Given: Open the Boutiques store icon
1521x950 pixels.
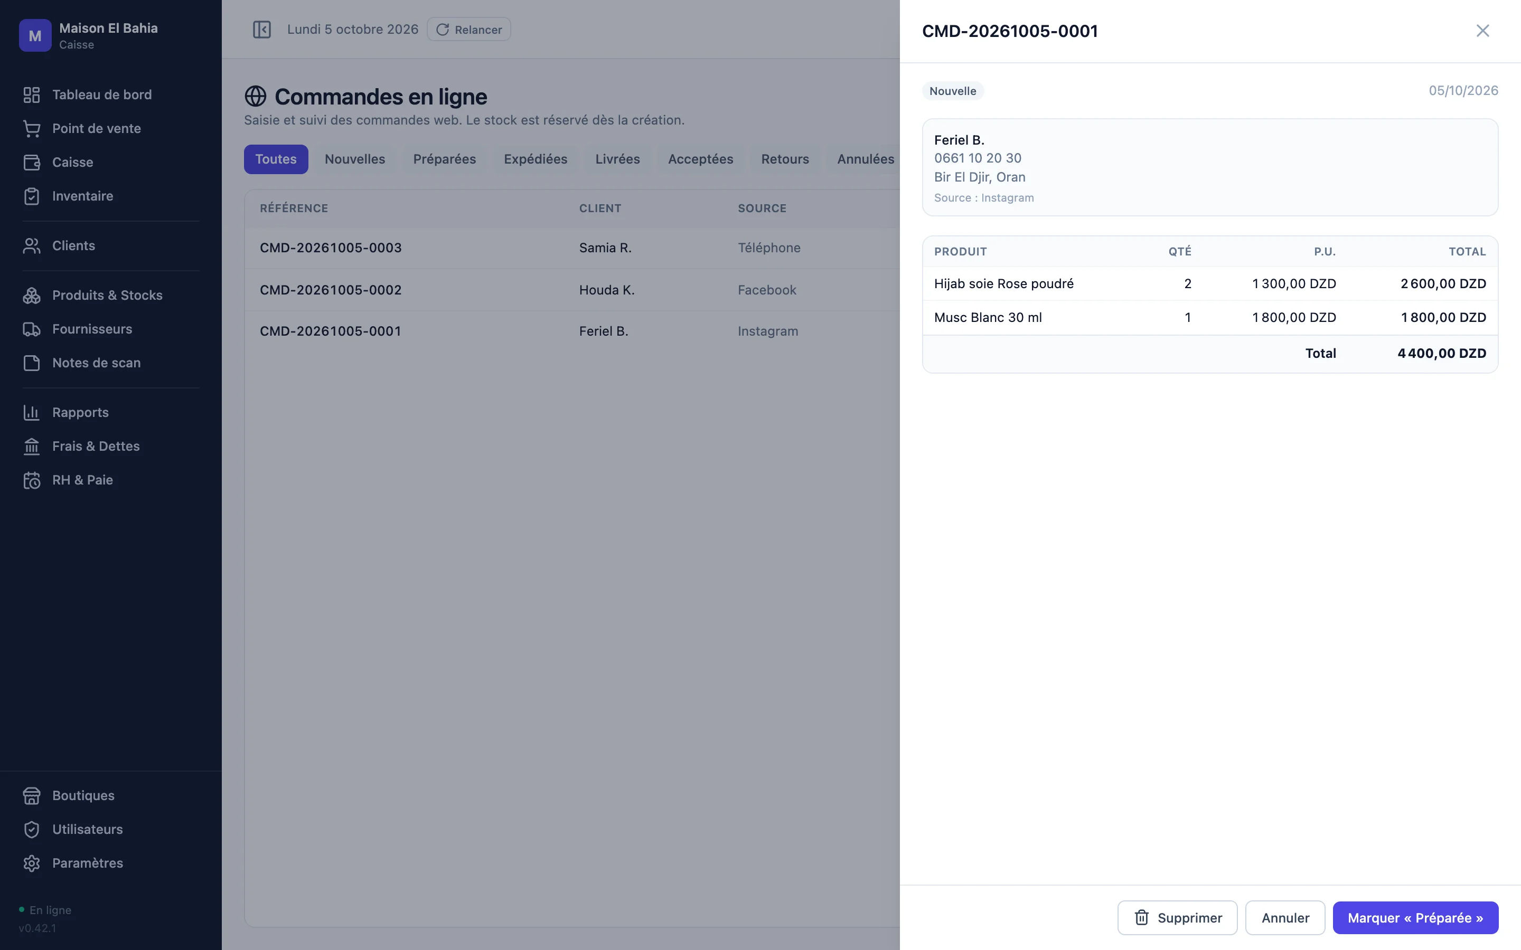Looking at the screenshot, I should 32,795.
